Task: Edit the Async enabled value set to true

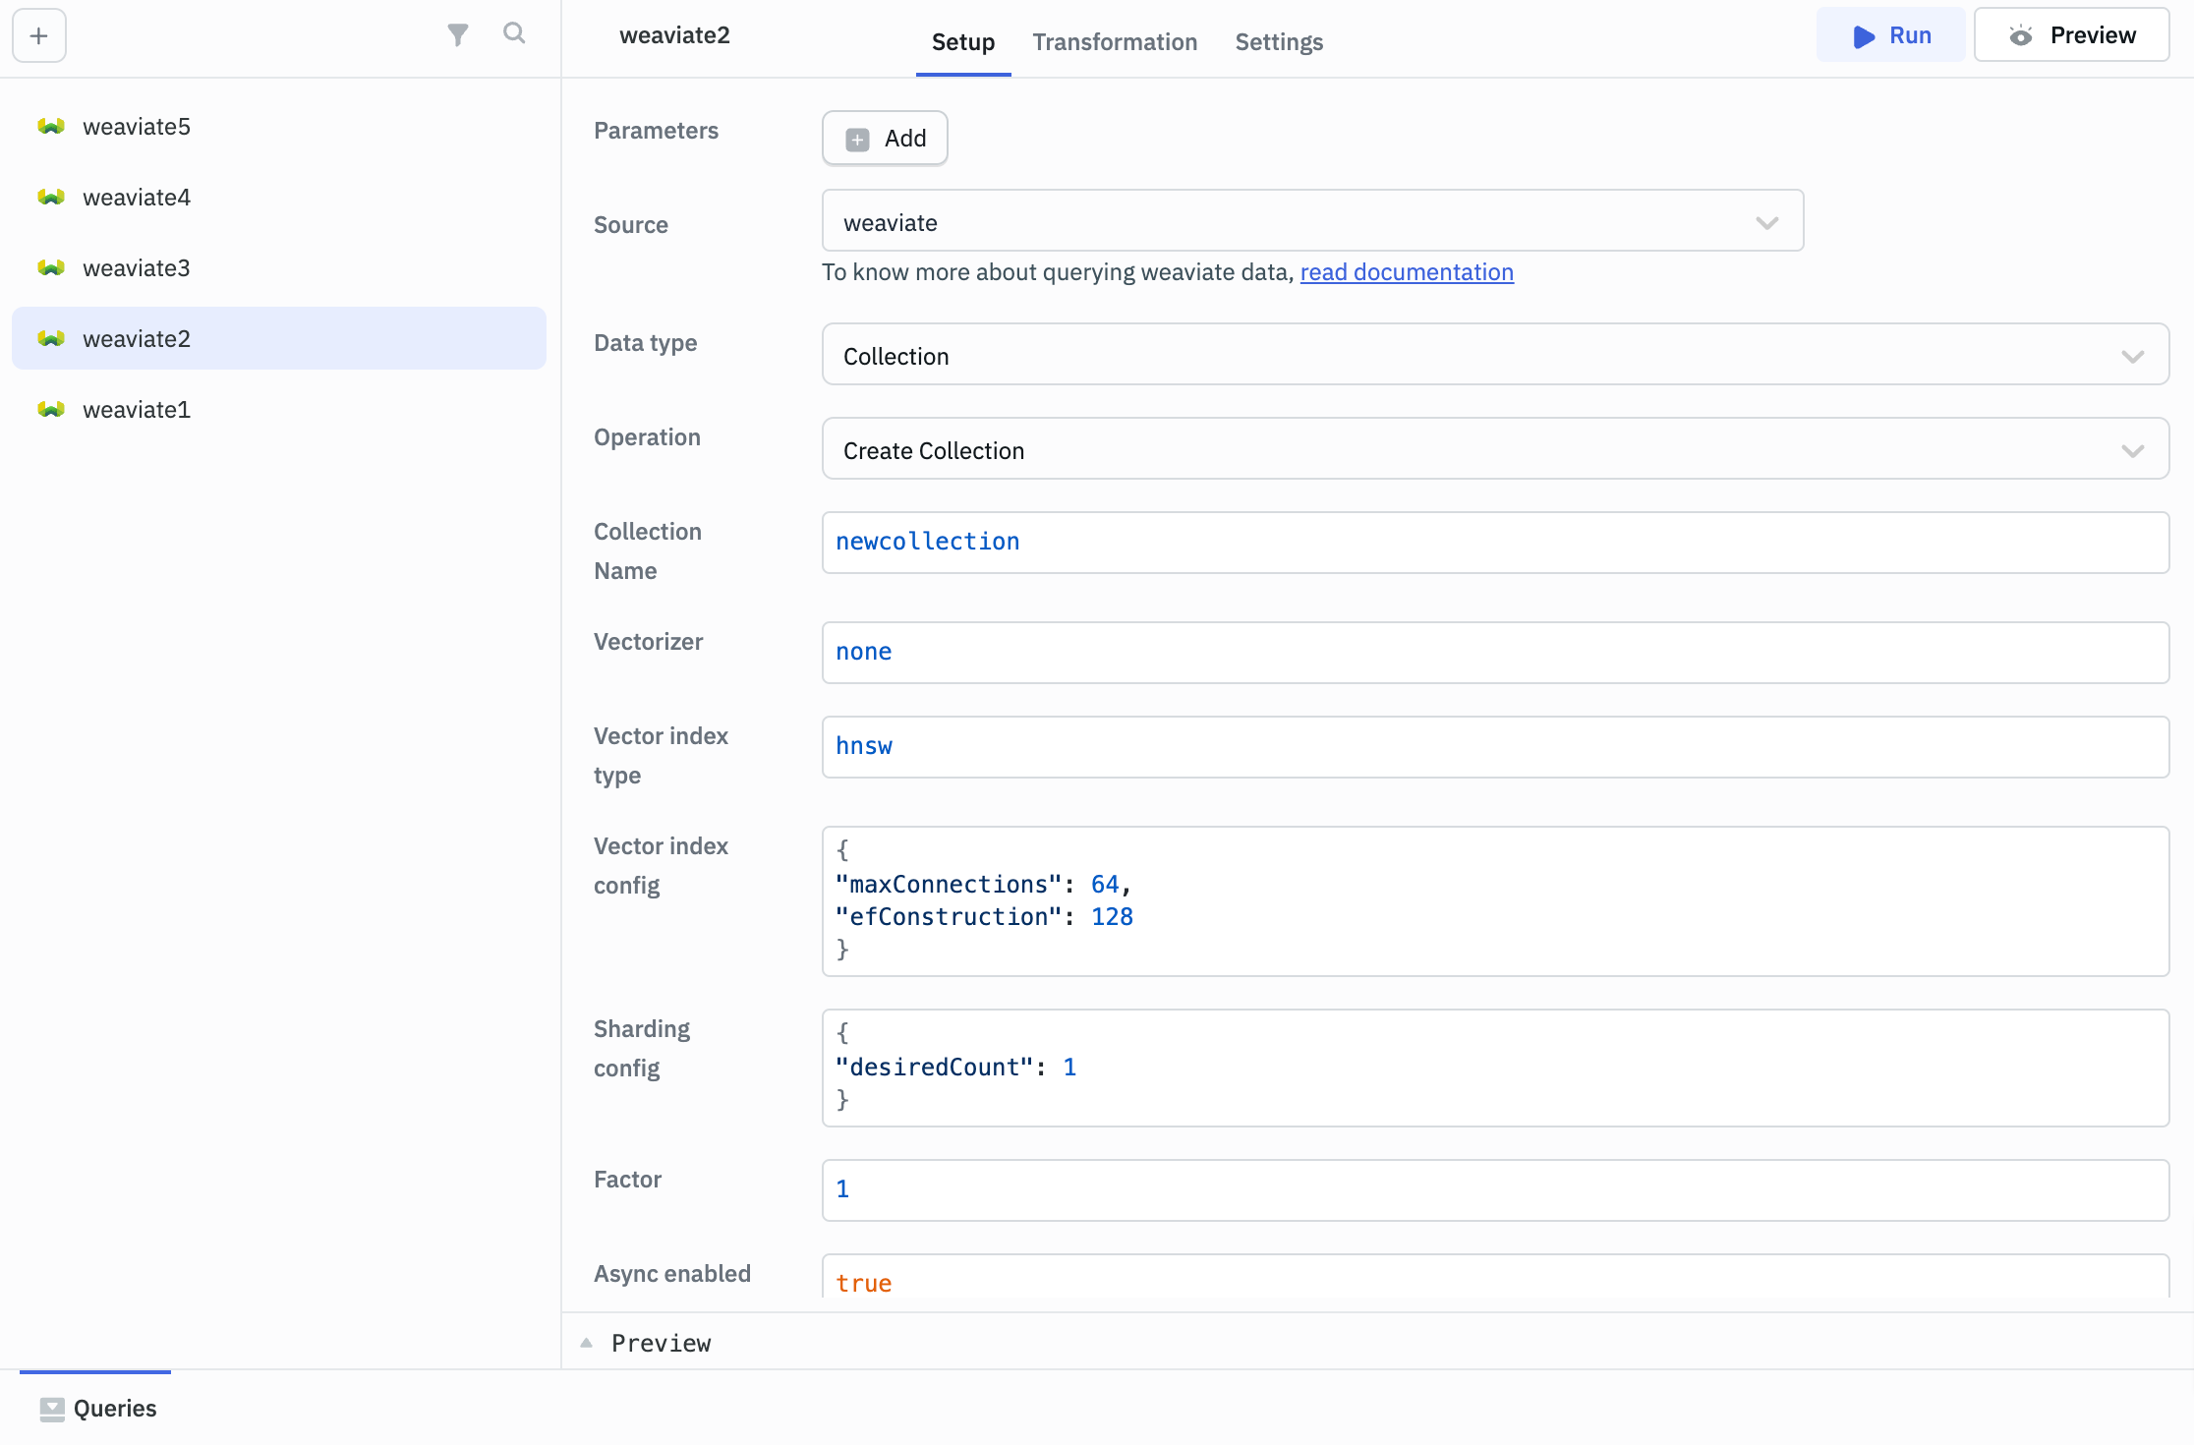Action: tap(1494, 1281)
